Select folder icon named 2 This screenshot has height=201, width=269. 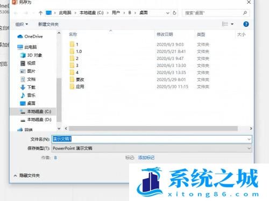(72, 58)
